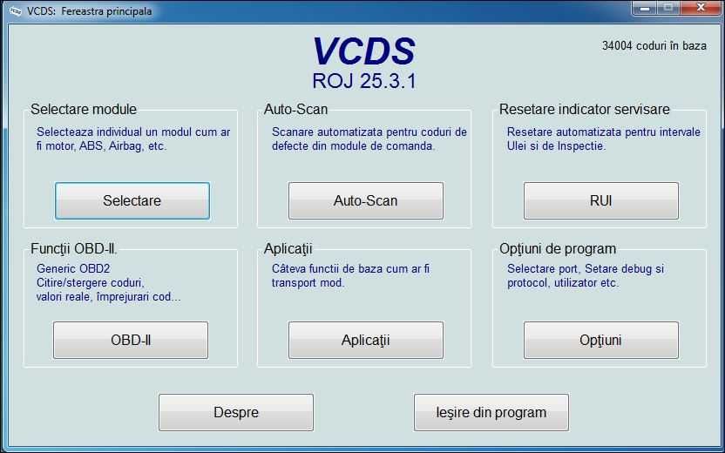Exit via Ieşire din program button
The width and height of the screenshot is (725, 453).
coord(491,412)
